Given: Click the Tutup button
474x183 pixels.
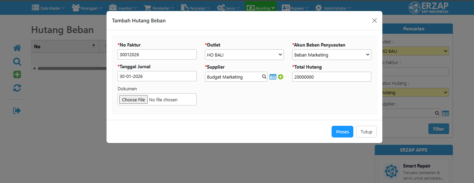Looking at the screenshot, I should point(366,132).
